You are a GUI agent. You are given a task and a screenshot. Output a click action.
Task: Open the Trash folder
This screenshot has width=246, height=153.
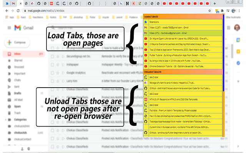point(17,113)
